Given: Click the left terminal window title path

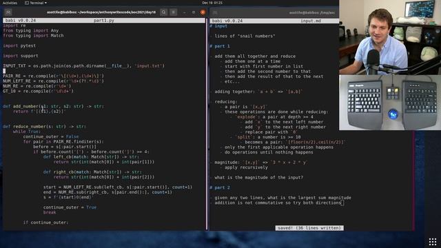Looking at the screenshot, I should (101, 12).
